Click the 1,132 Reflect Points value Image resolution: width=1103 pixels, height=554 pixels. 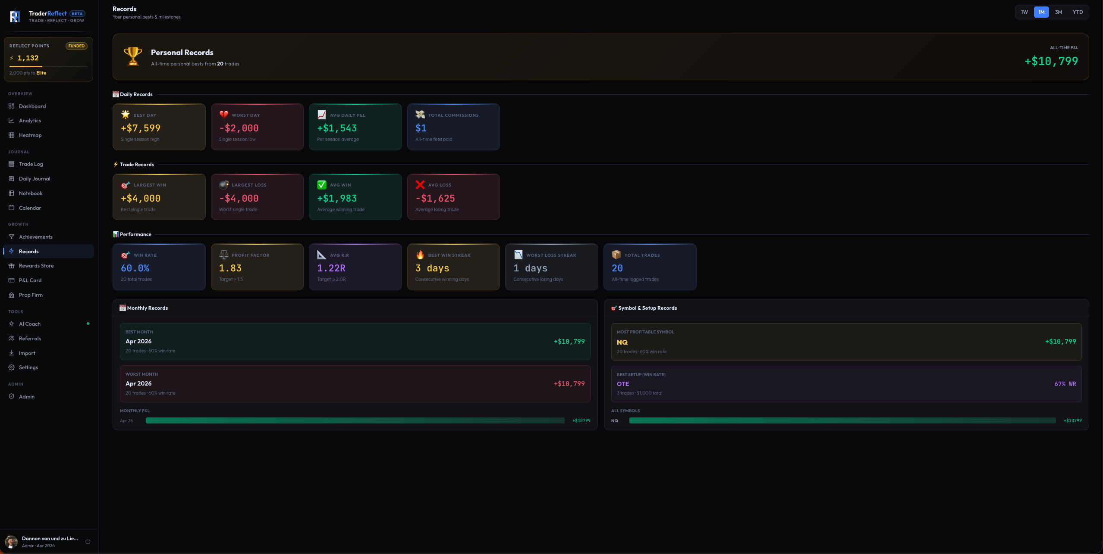point(28,58)
